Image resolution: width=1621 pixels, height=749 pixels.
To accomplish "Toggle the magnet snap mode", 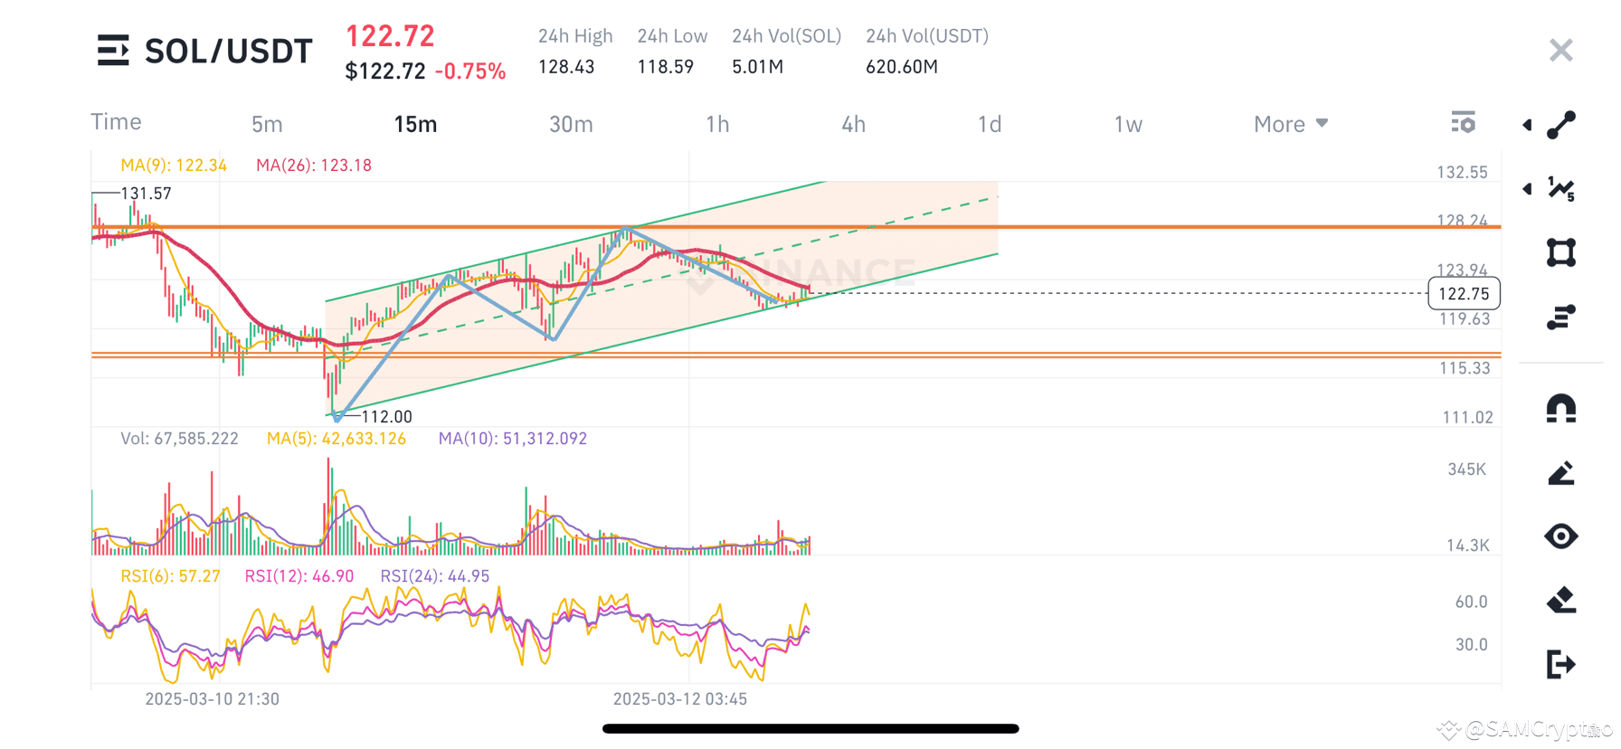I will (1561, 409).
